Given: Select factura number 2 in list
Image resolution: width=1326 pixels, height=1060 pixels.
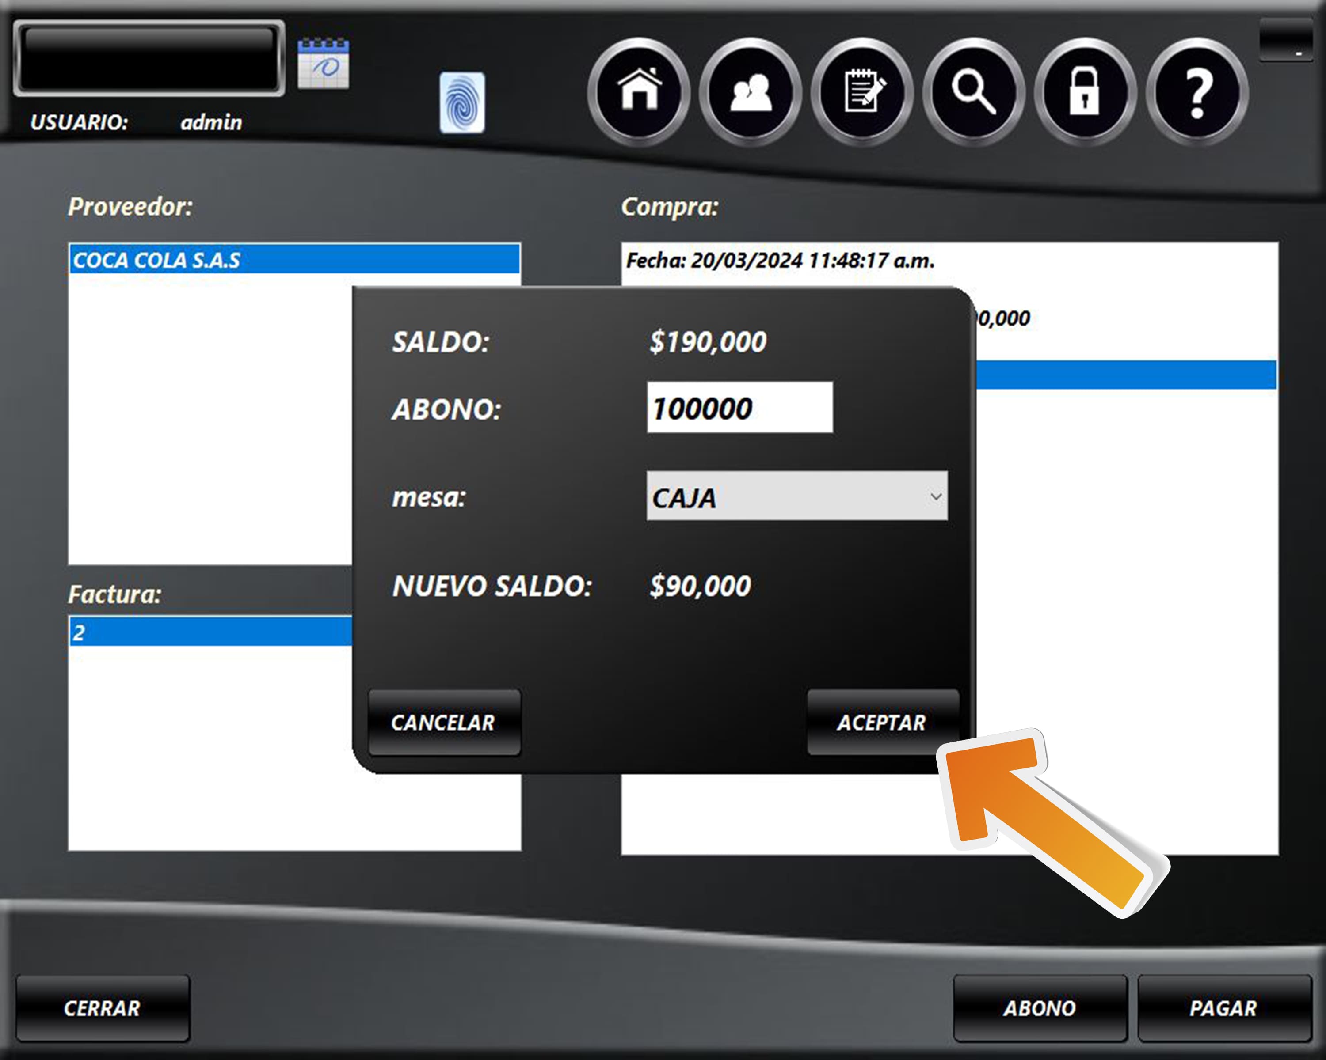Looking at the screenshot, I should (x=209, y=632).
